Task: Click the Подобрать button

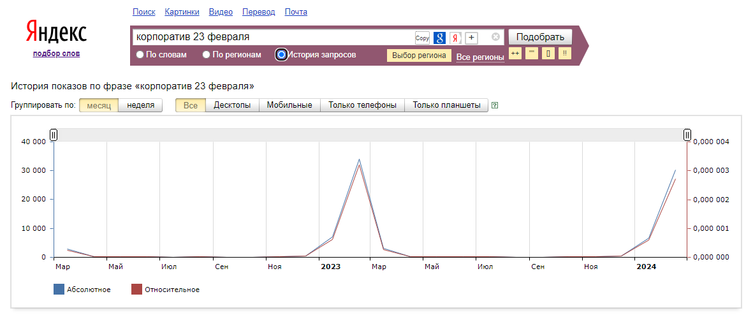Action: coord(541,37)
